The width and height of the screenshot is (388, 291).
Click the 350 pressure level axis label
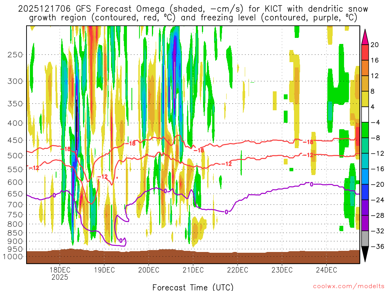pyautogui.click(x=15, y=104)
